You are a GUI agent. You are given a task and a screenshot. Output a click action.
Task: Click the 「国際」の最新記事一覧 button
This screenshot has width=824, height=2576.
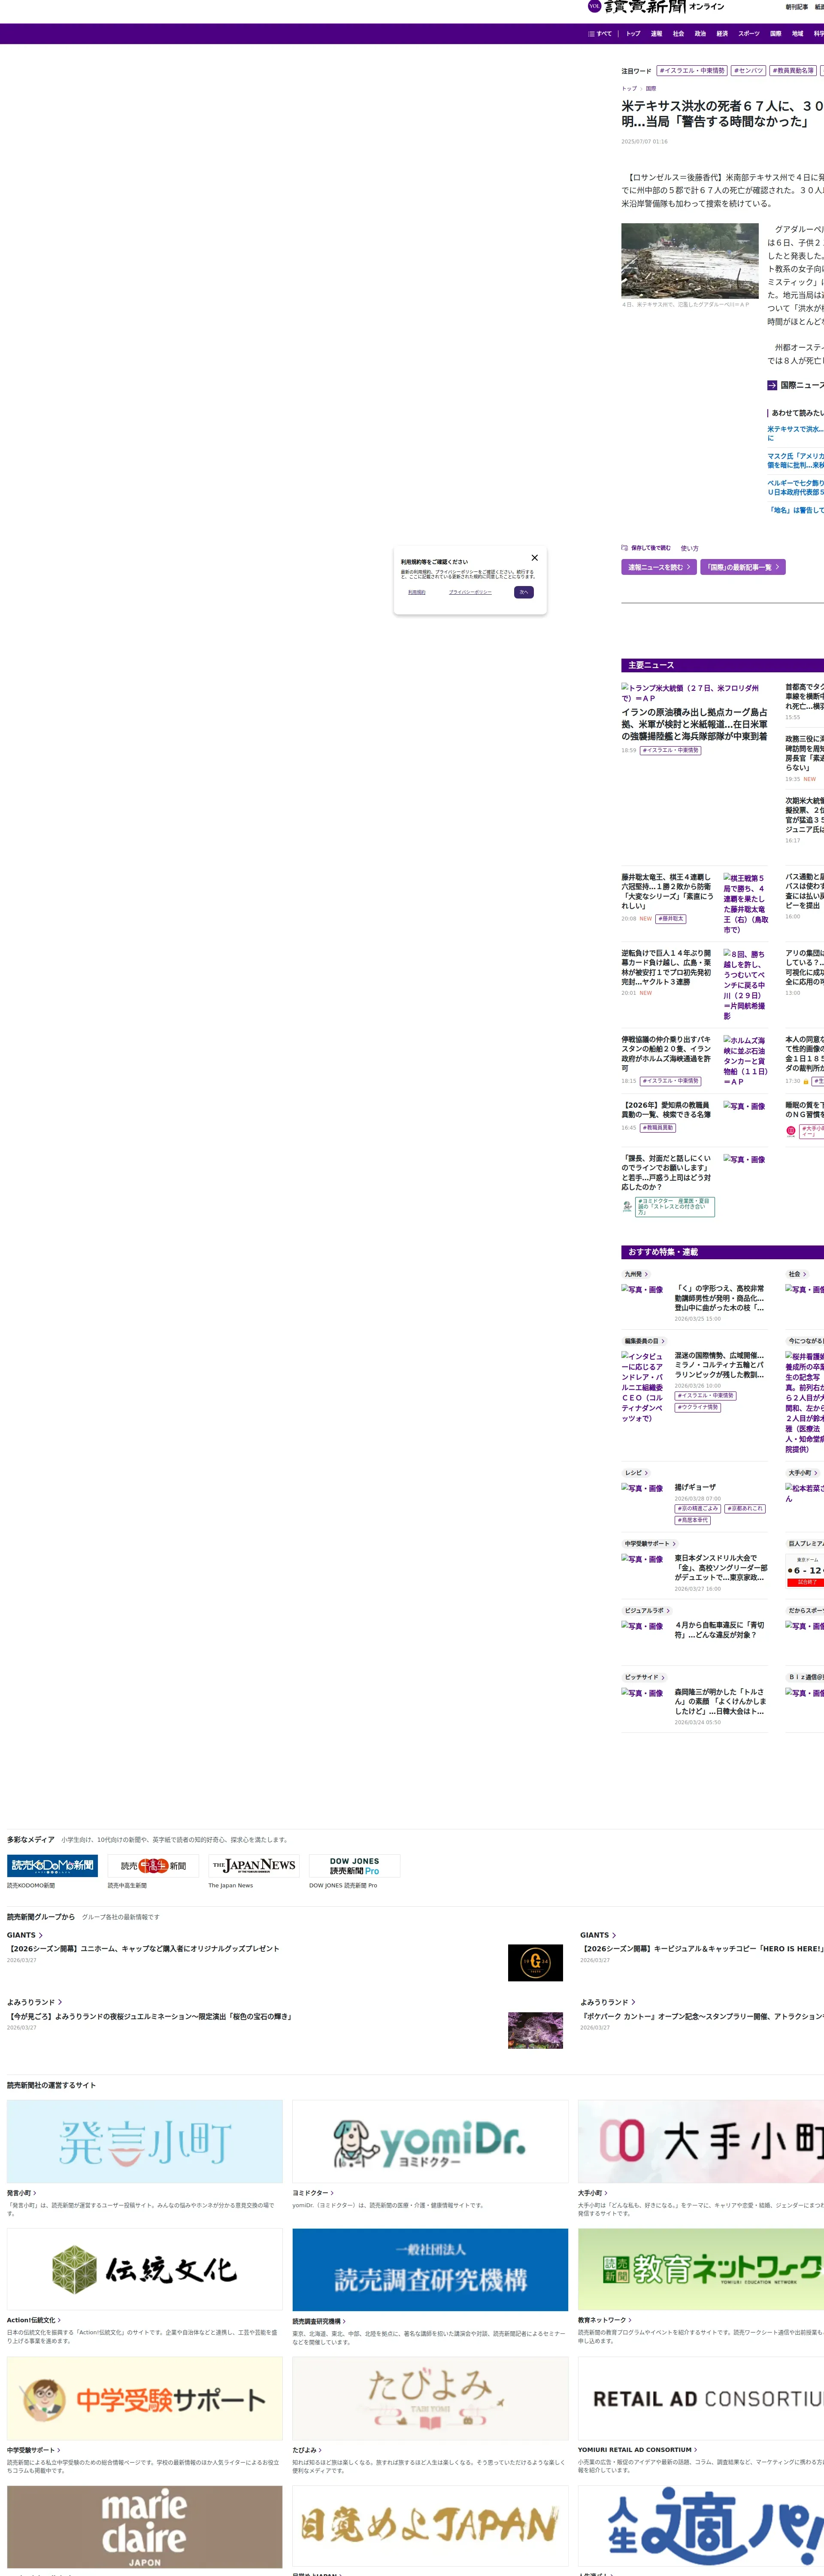743,567
